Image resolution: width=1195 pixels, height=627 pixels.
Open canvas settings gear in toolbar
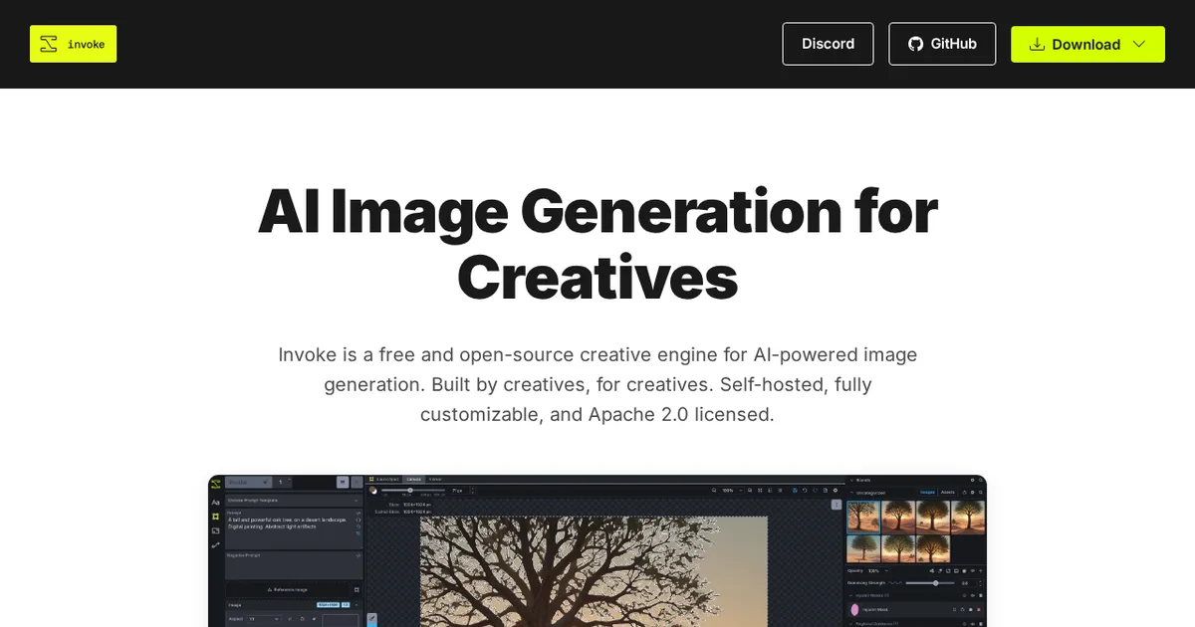point(836,490)
